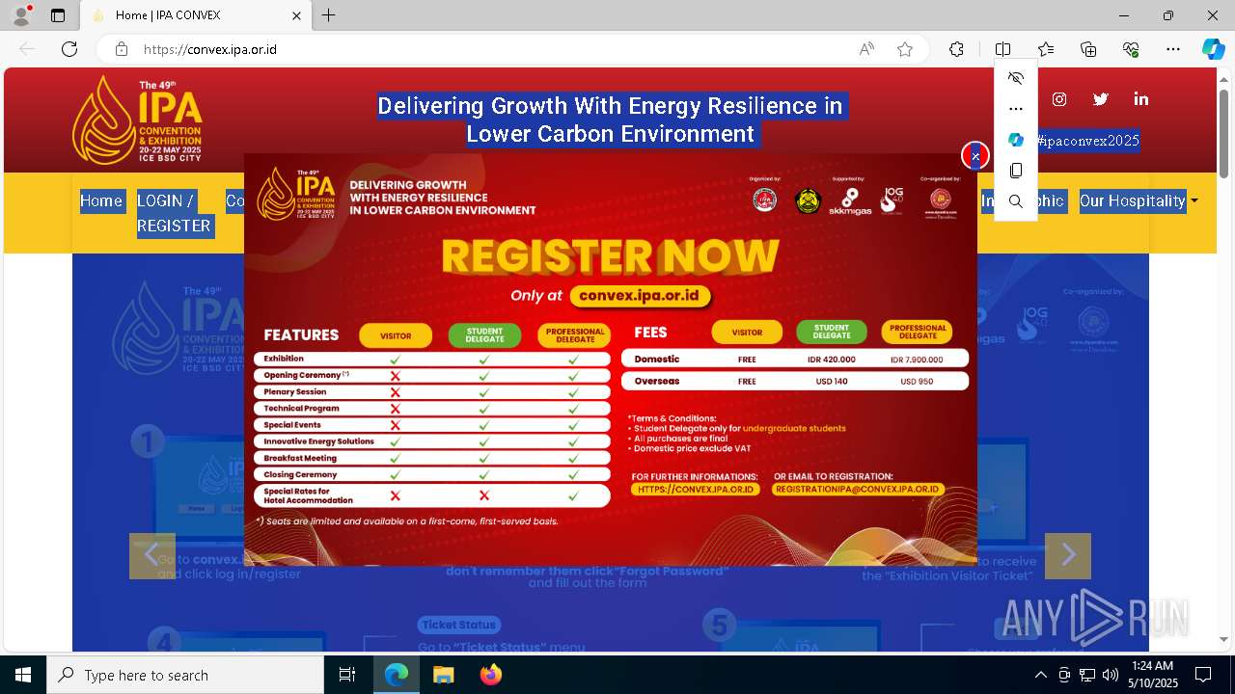Search the web for selection
Screen dimensions: 1235x694
coord(1015,201)
